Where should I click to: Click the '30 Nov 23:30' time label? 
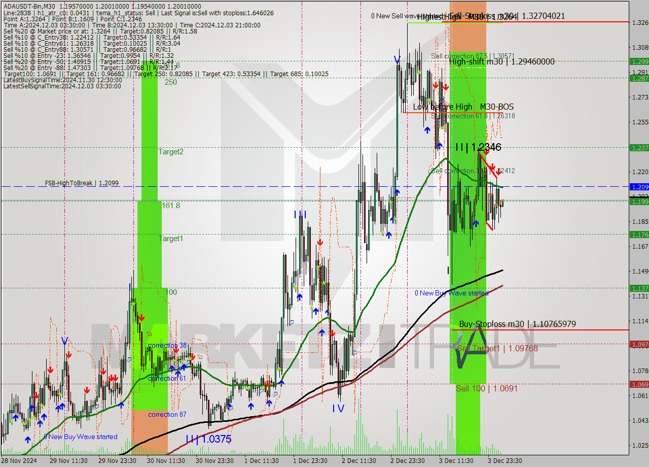tap(215, 461)
